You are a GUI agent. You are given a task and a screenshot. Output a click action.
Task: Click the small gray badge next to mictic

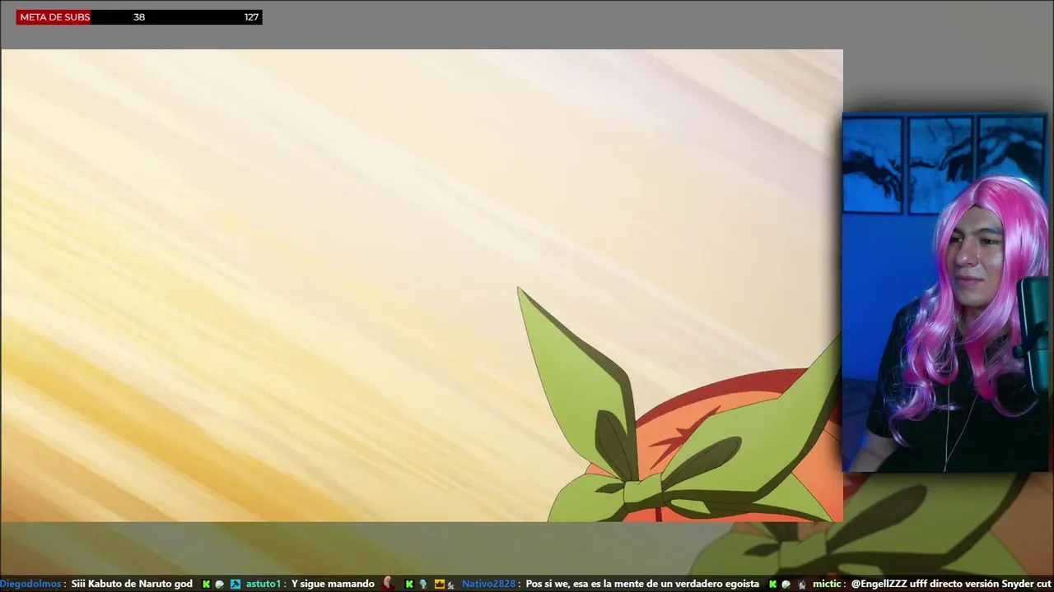[801, 584]
